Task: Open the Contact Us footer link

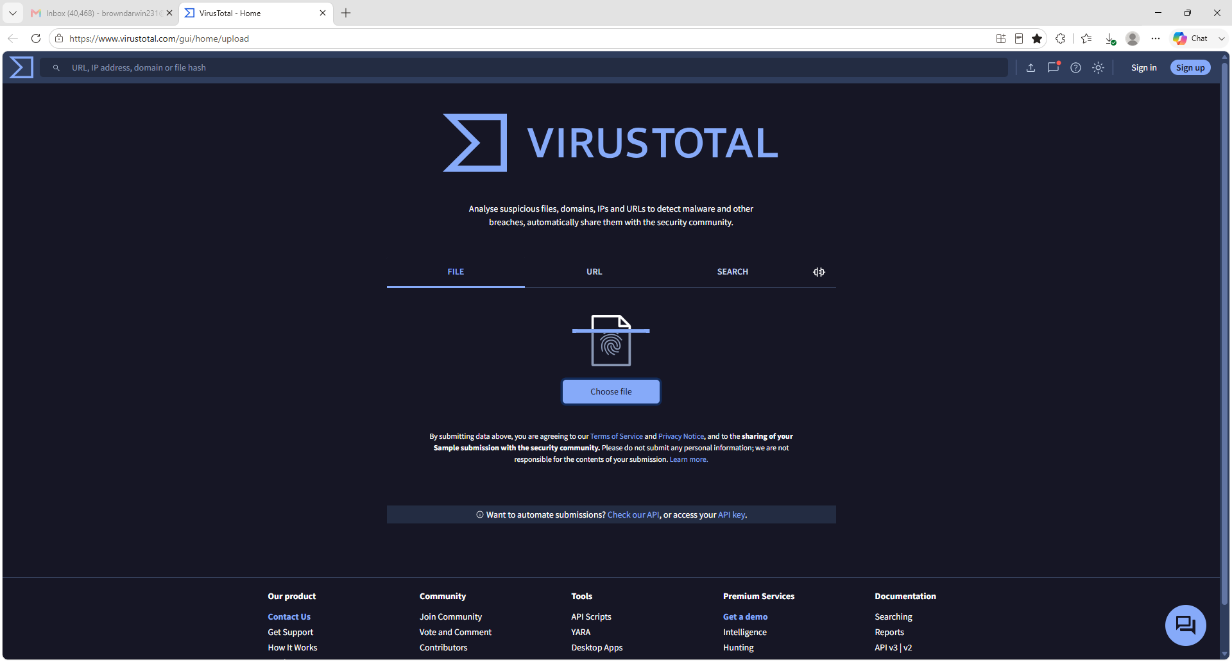Action: pos(289,616)
